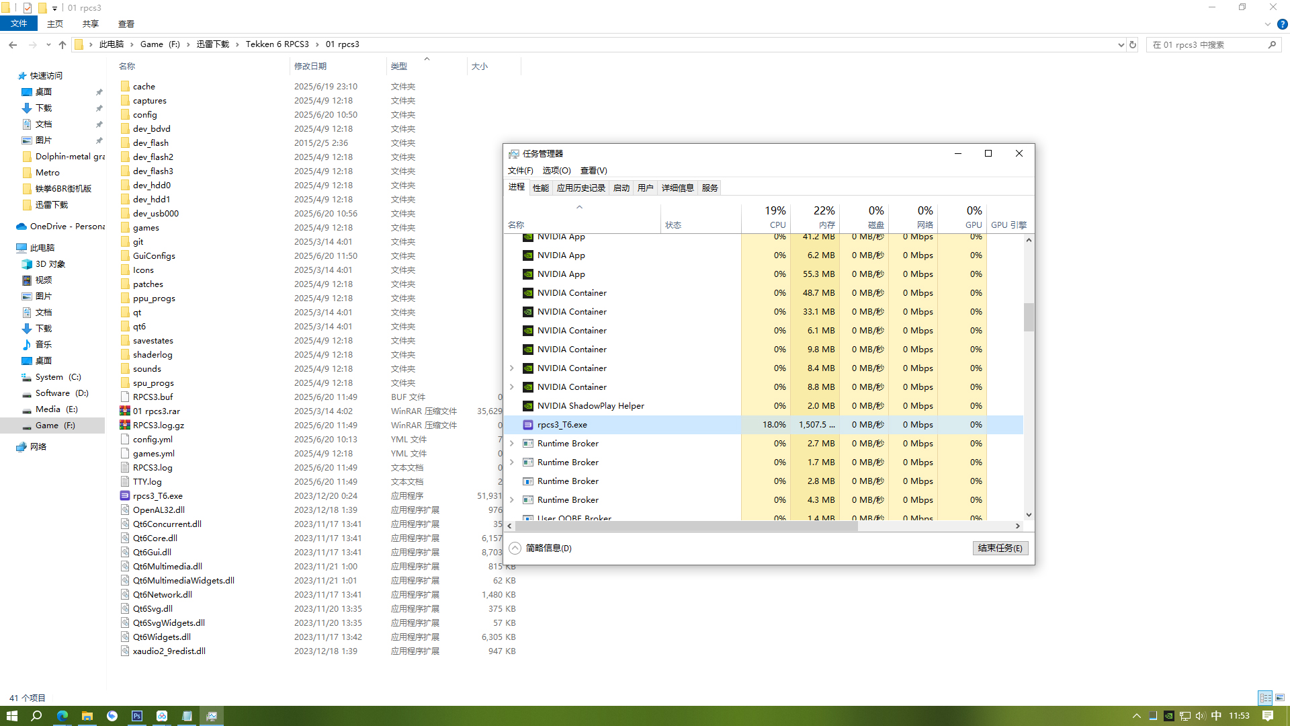Open taskbar search
This screenshot has width=1290, height=726.
37,716
